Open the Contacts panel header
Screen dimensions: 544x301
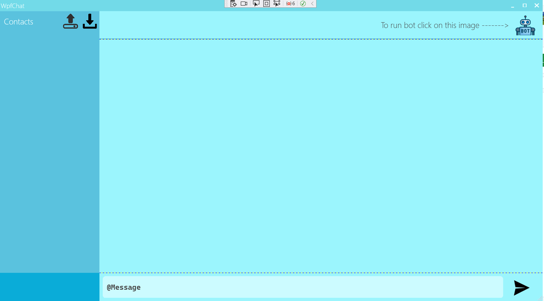[18, 22]
